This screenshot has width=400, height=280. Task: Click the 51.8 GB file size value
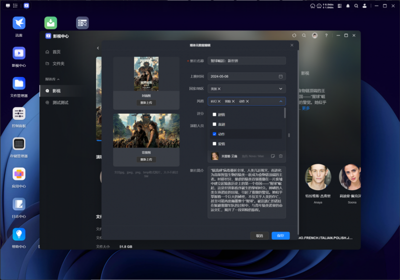click(126, 247)
